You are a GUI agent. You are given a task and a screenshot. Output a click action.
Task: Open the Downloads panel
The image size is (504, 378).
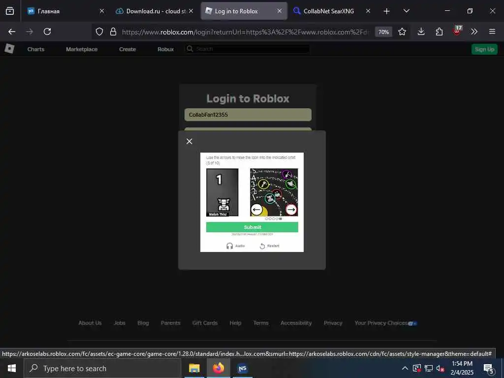point(421,31)
